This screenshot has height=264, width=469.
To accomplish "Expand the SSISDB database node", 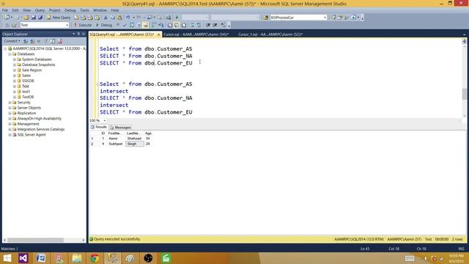I will (x=15, y=81).
